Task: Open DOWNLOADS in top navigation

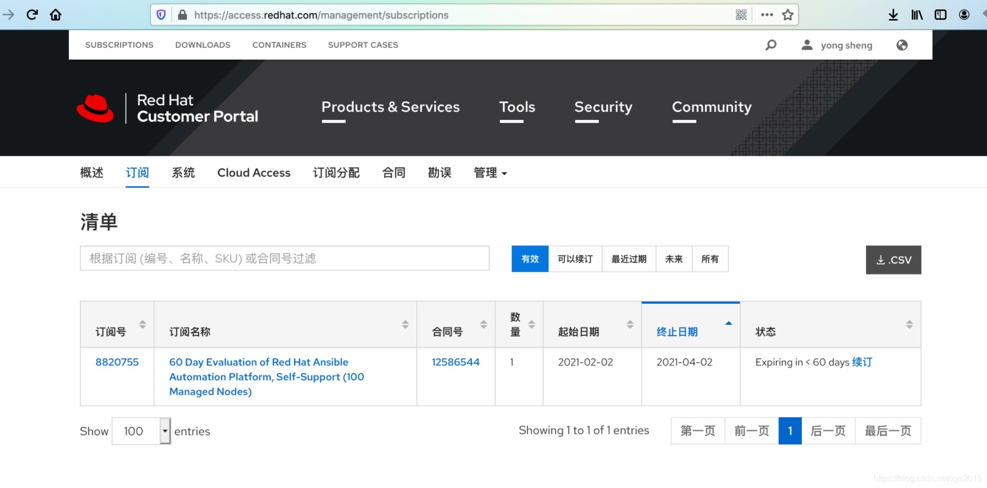Action: (203, 45)
